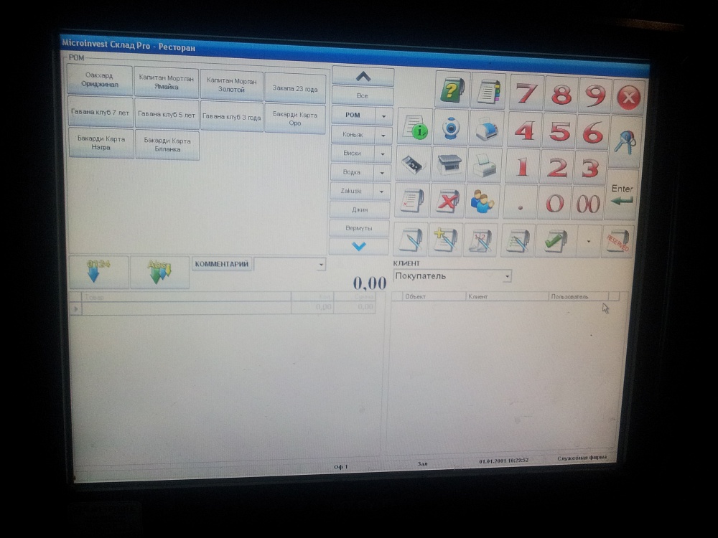
Task: Click the notepad with small red x
Action: point(412,200)
